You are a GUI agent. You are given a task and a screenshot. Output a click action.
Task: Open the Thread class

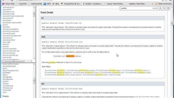pos(5,84)
